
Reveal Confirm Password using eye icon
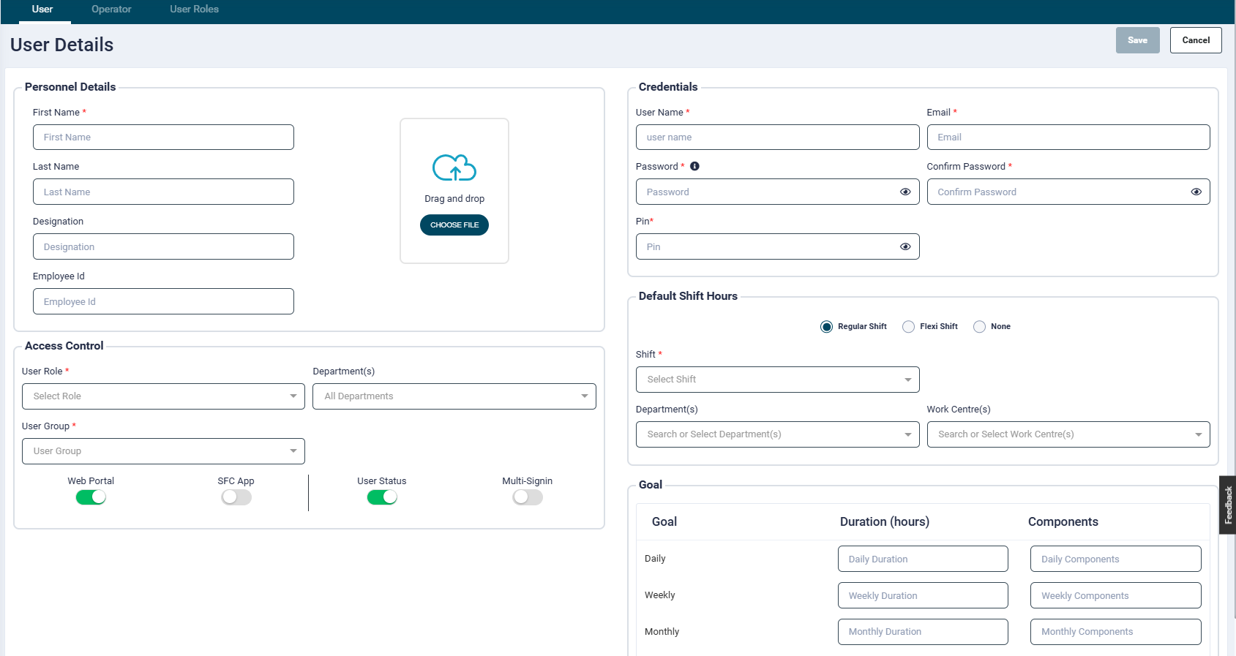pyautogui.click(x=1196, y=192)
